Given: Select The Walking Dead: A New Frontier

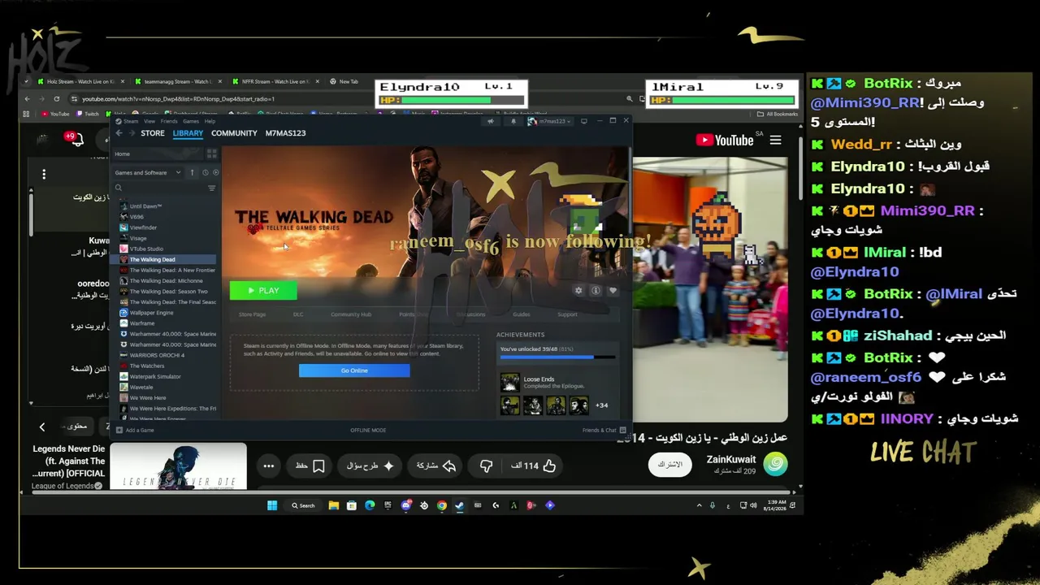Looking at the screenshot, I should coord(167,270).
